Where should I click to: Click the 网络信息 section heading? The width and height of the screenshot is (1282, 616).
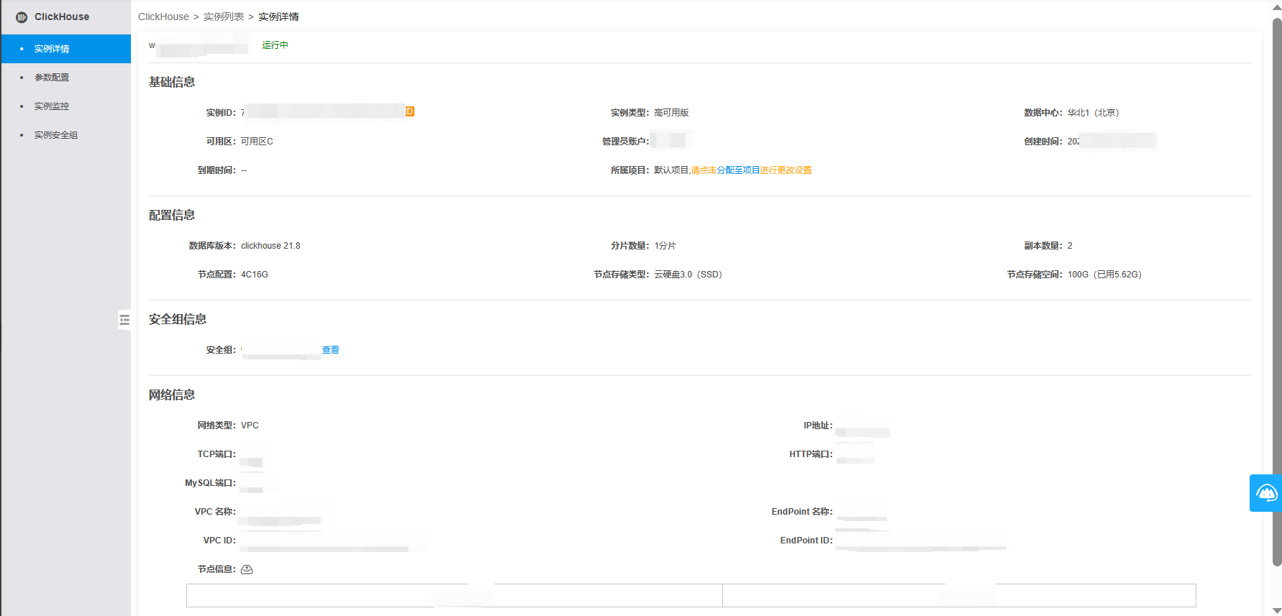tap(172, 395)
